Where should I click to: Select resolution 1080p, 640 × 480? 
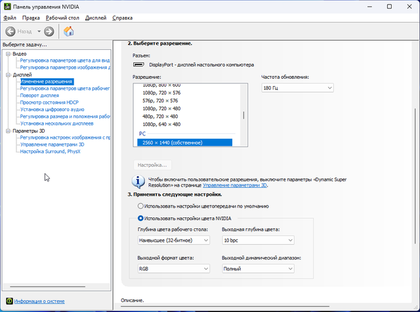pos(161,124)
